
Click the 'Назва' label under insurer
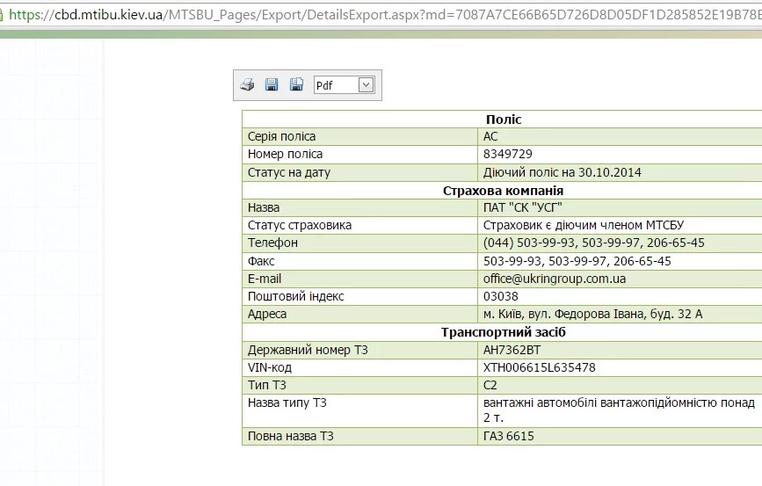[264, 207]
